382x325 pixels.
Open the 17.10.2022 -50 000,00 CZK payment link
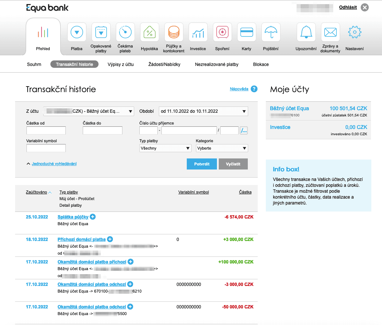92,307
